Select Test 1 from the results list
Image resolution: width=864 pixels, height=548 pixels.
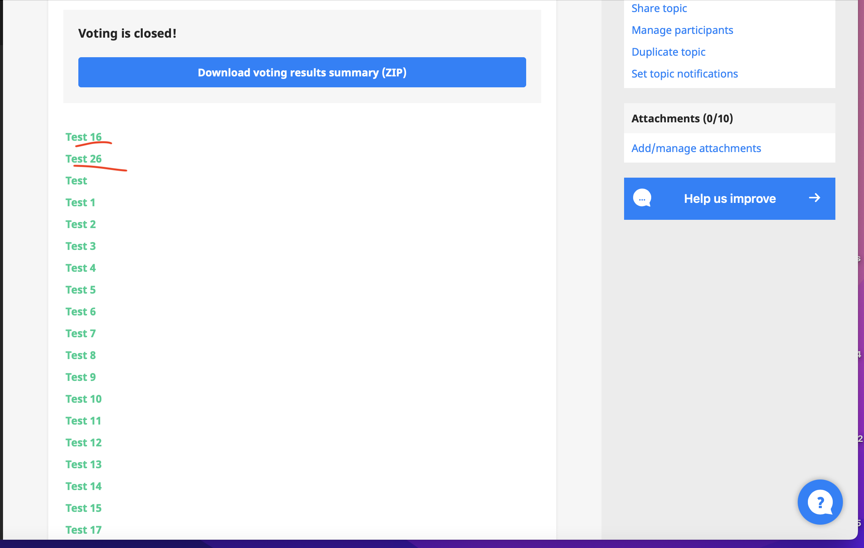coord(80,202)
